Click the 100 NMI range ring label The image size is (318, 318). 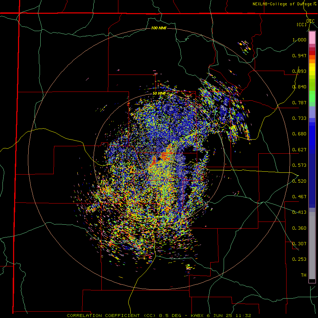[159, 28]
